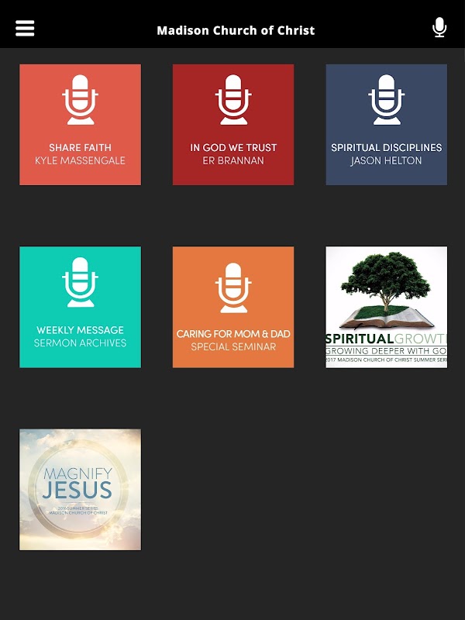Click the microphone icon on Share Faith tile
Viewport: 465px width, 620px height.
(81, 100)
